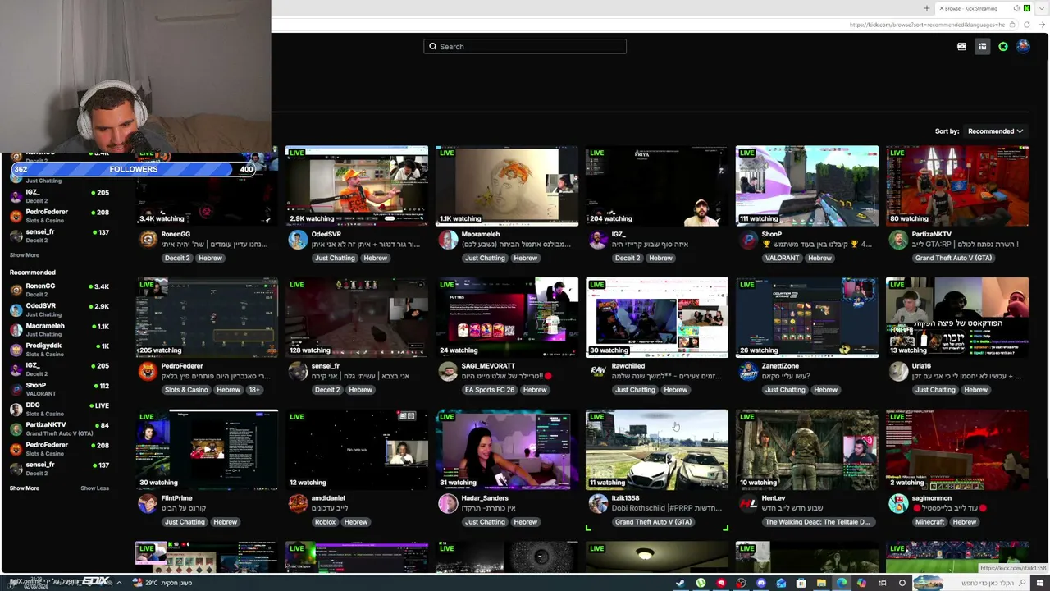Click the Just Chatting tag under OdedSVR's stream
This screenshot has height=591, width=1050.
(x=335, y=258)
